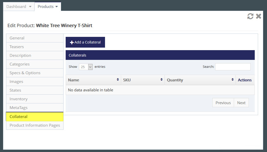The height and width of the screenshot is (152, 267).
Task: Change the Show entries count dropdown
Action: click(x=86, y=67)
